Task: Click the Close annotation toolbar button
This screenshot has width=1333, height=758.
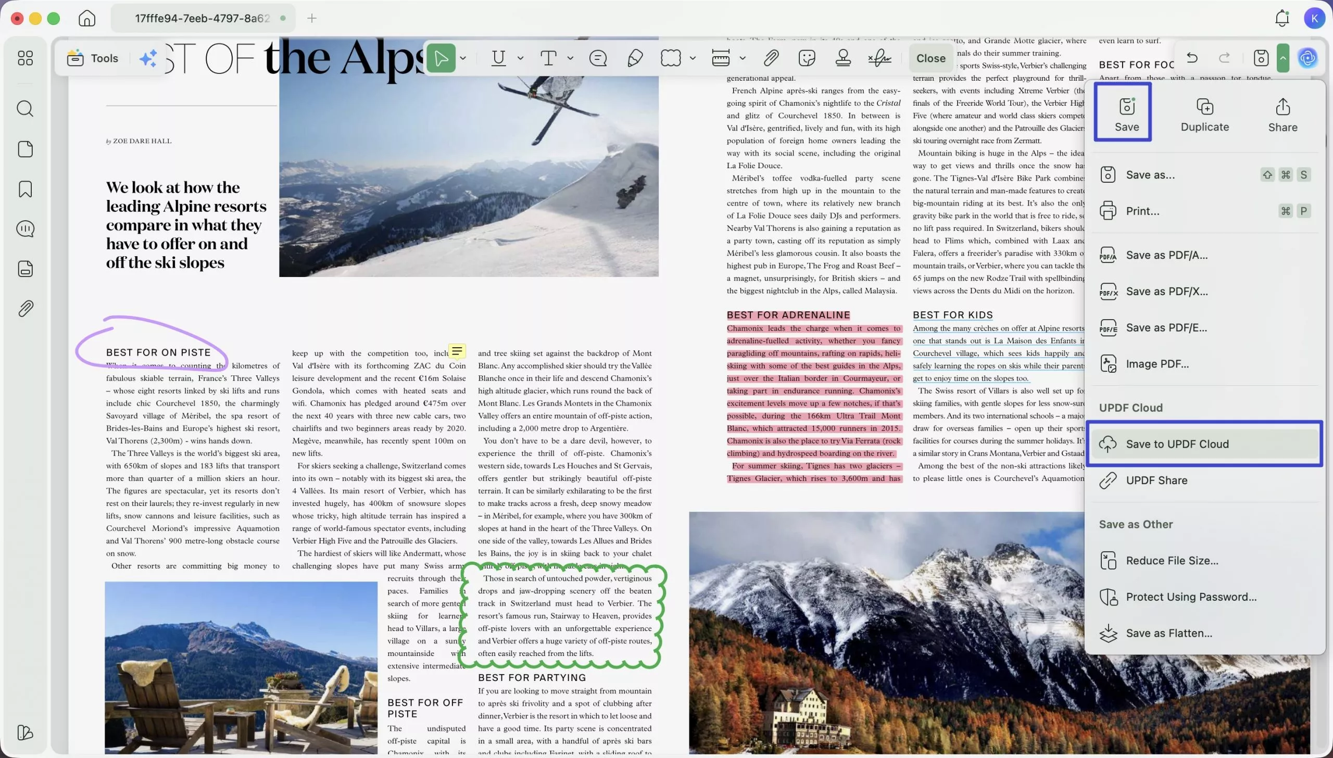Action: click(x=930, y=58)
